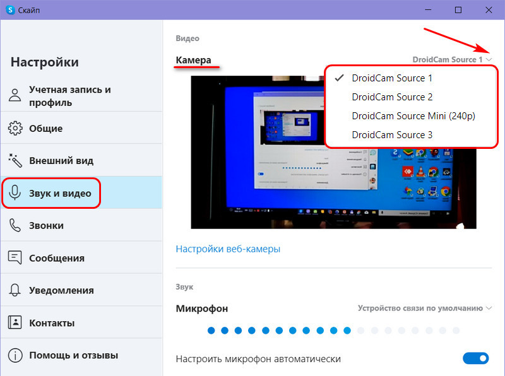Viewport: 505px width, 376px height.
Task: Click the bell icon for Уведомления
Action: pos(15,290)
